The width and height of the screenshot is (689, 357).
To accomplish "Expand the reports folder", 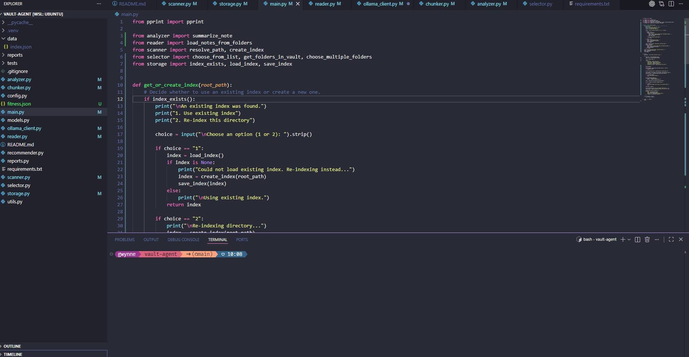I will pos(15,55).
